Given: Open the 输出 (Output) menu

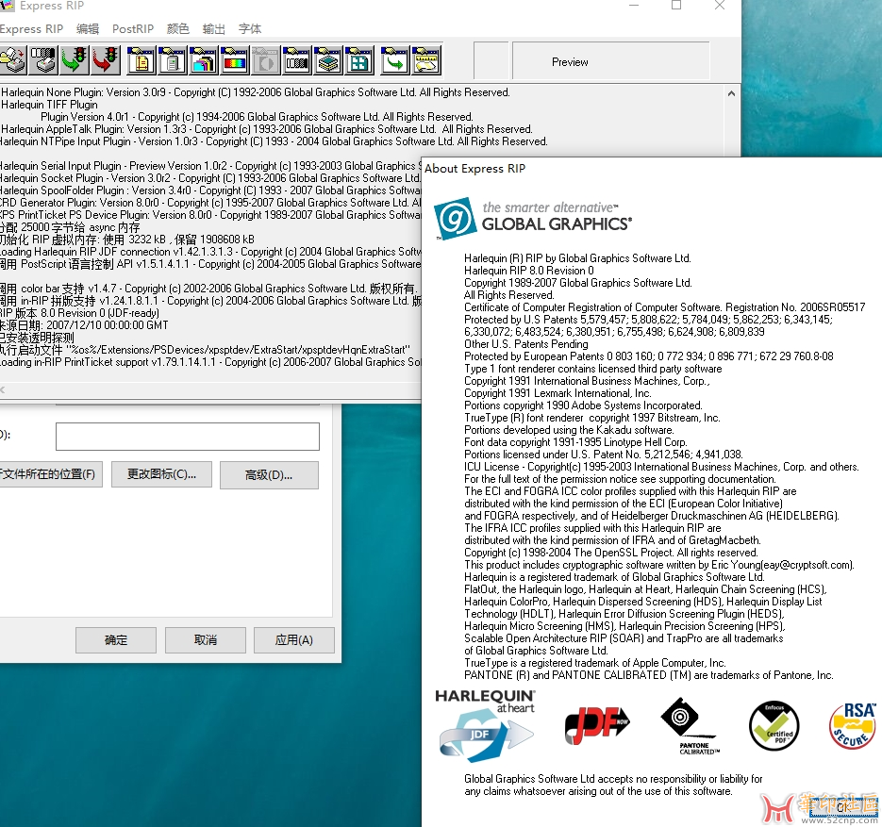Looking at the screenshot, I should (x=214, y=29).
